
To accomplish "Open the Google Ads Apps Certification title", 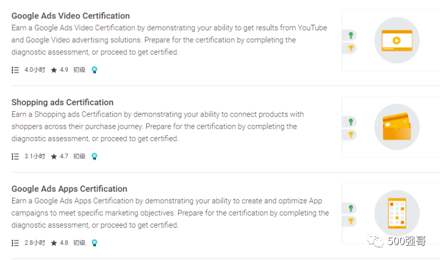I will coord(69,189).
